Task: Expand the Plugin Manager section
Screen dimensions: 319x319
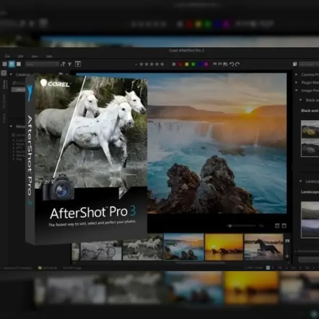Action: 297,82
